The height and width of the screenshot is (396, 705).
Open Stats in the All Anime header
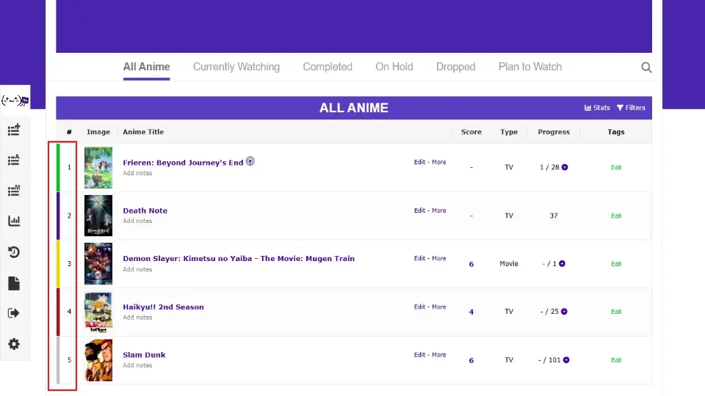click(x=597, y=108)
